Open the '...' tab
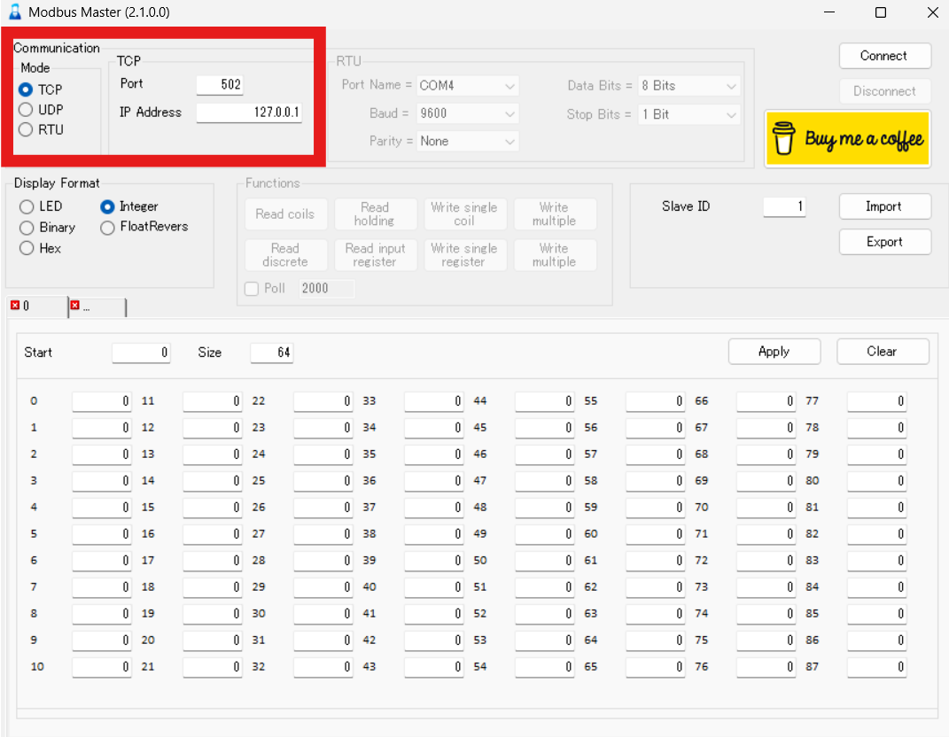Screen dimensions: 949x737 click(x=99, y=306)
